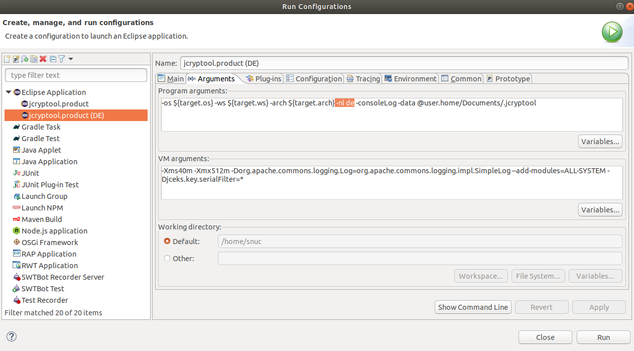Screen dimensions: 634x351
Task: Delete the selected launch configuration with red X
Action: tap(43, 59)
